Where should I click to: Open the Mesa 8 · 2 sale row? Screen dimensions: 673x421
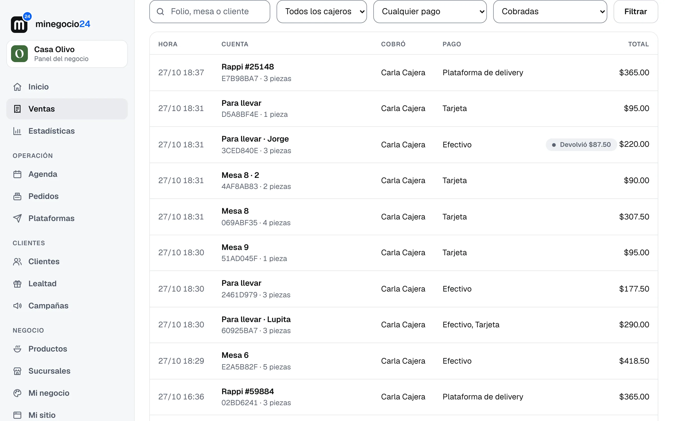pyautogui.click(x=404, y=181)
